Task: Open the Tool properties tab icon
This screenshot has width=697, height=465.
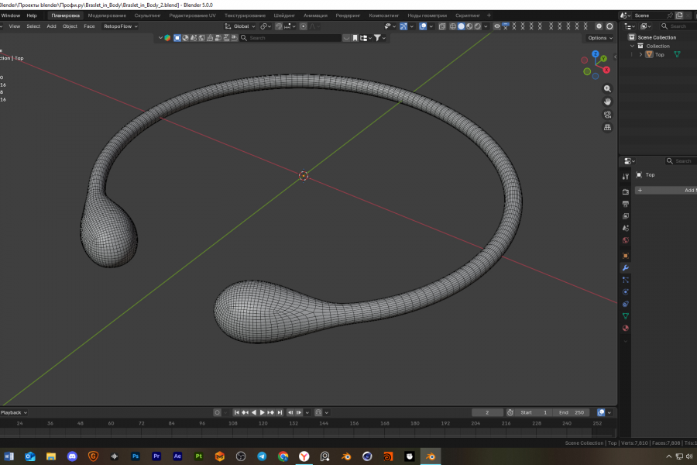Action: 626,177
